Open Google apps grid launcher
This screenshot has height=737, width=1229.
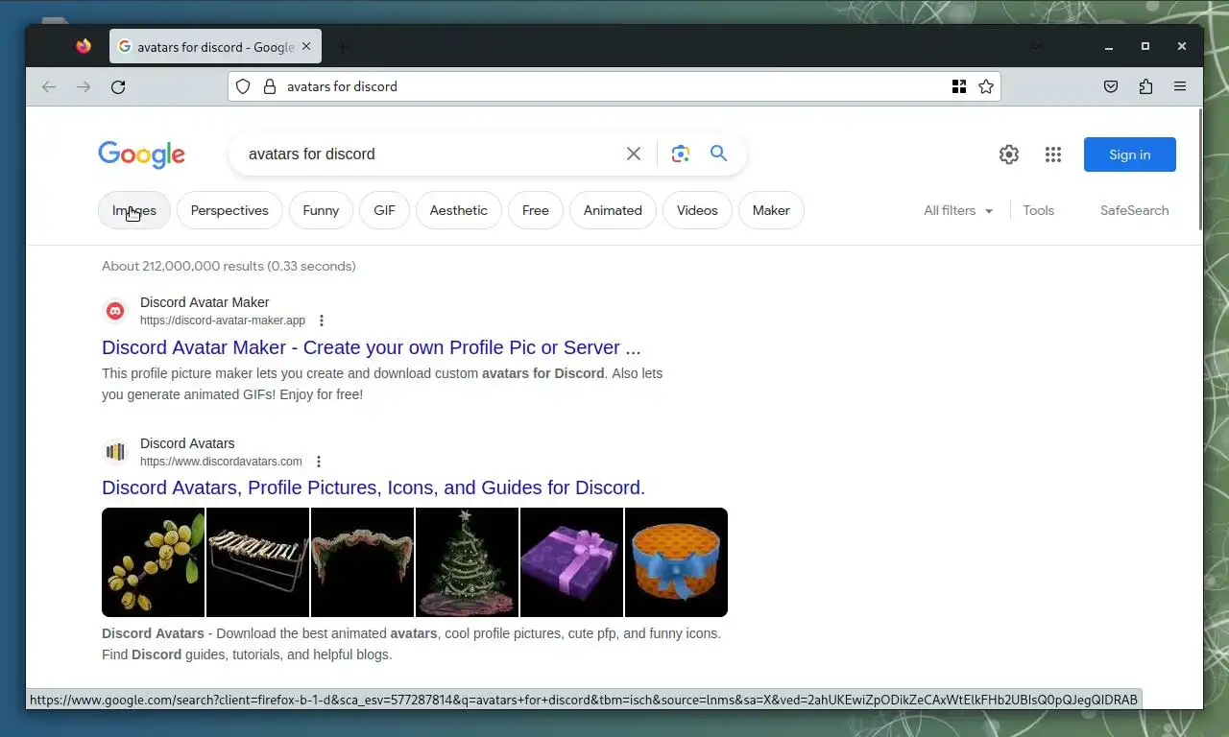(x=1053, y=155)
